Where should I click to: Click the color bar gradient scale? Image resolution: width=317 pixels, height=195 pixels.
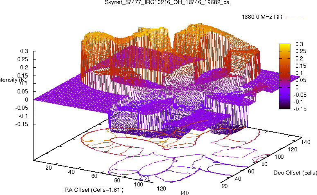tap(285, 76)
